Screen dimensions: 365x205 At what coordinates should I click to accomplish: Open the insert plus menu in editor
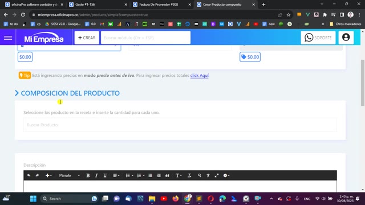[48, 175]
